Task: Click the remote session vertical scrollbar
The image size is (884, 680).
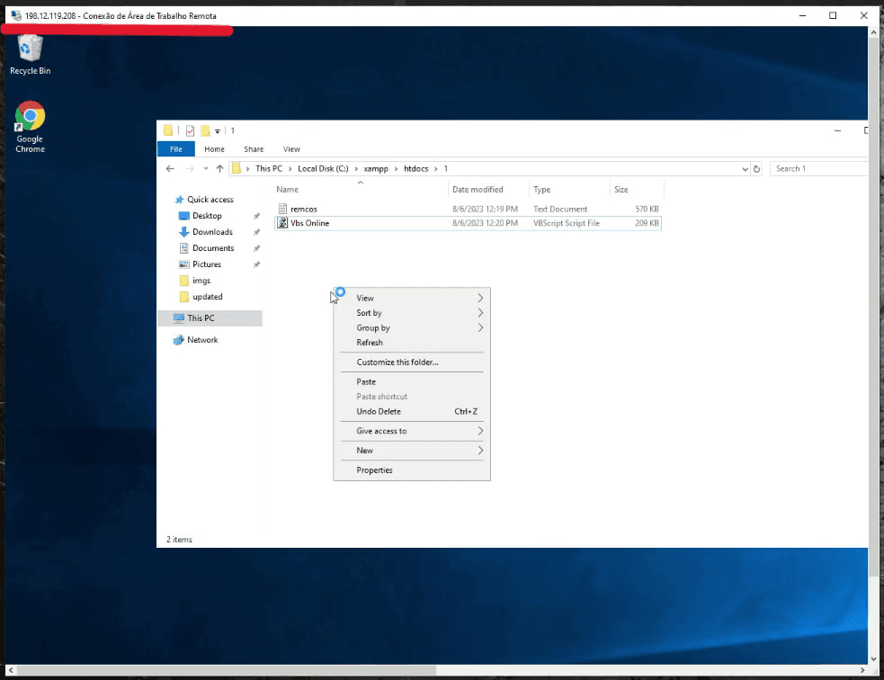Action: (x=873, y=308)
